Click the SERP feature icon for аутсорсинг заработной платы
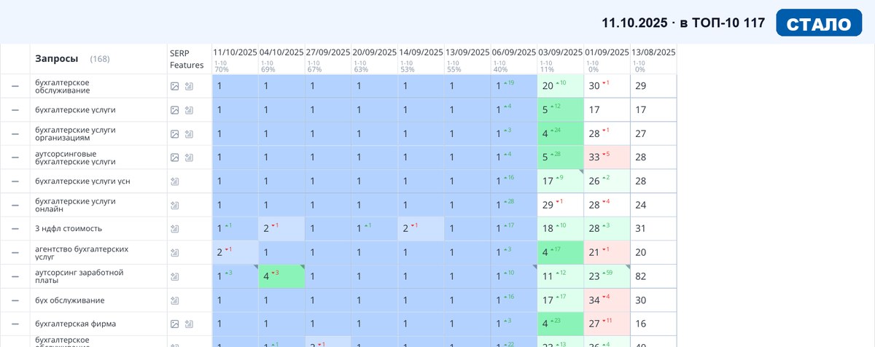The image size is (875, 347). (x=174, y=276)
